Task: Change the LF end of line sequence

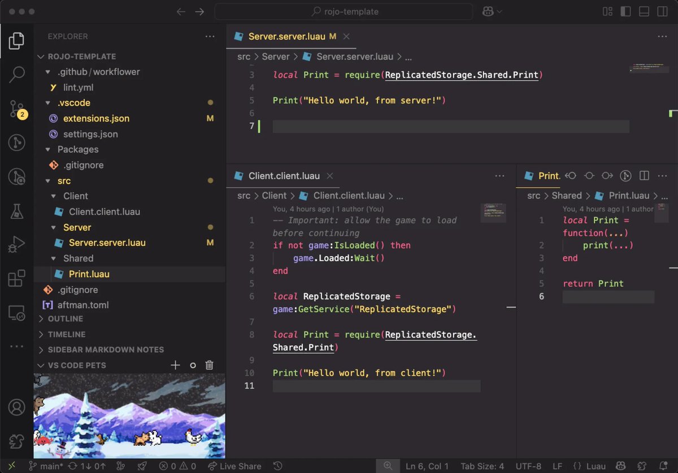Action: (x=557, y=466)
